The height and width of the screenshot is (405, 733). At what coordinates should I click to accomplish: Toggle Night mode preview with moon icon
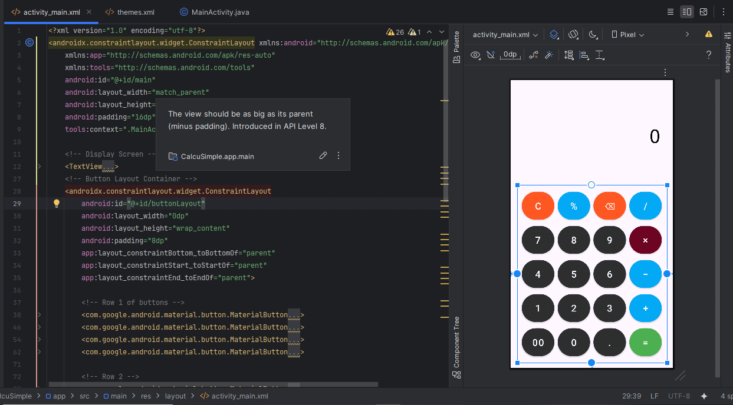point(593,35)
